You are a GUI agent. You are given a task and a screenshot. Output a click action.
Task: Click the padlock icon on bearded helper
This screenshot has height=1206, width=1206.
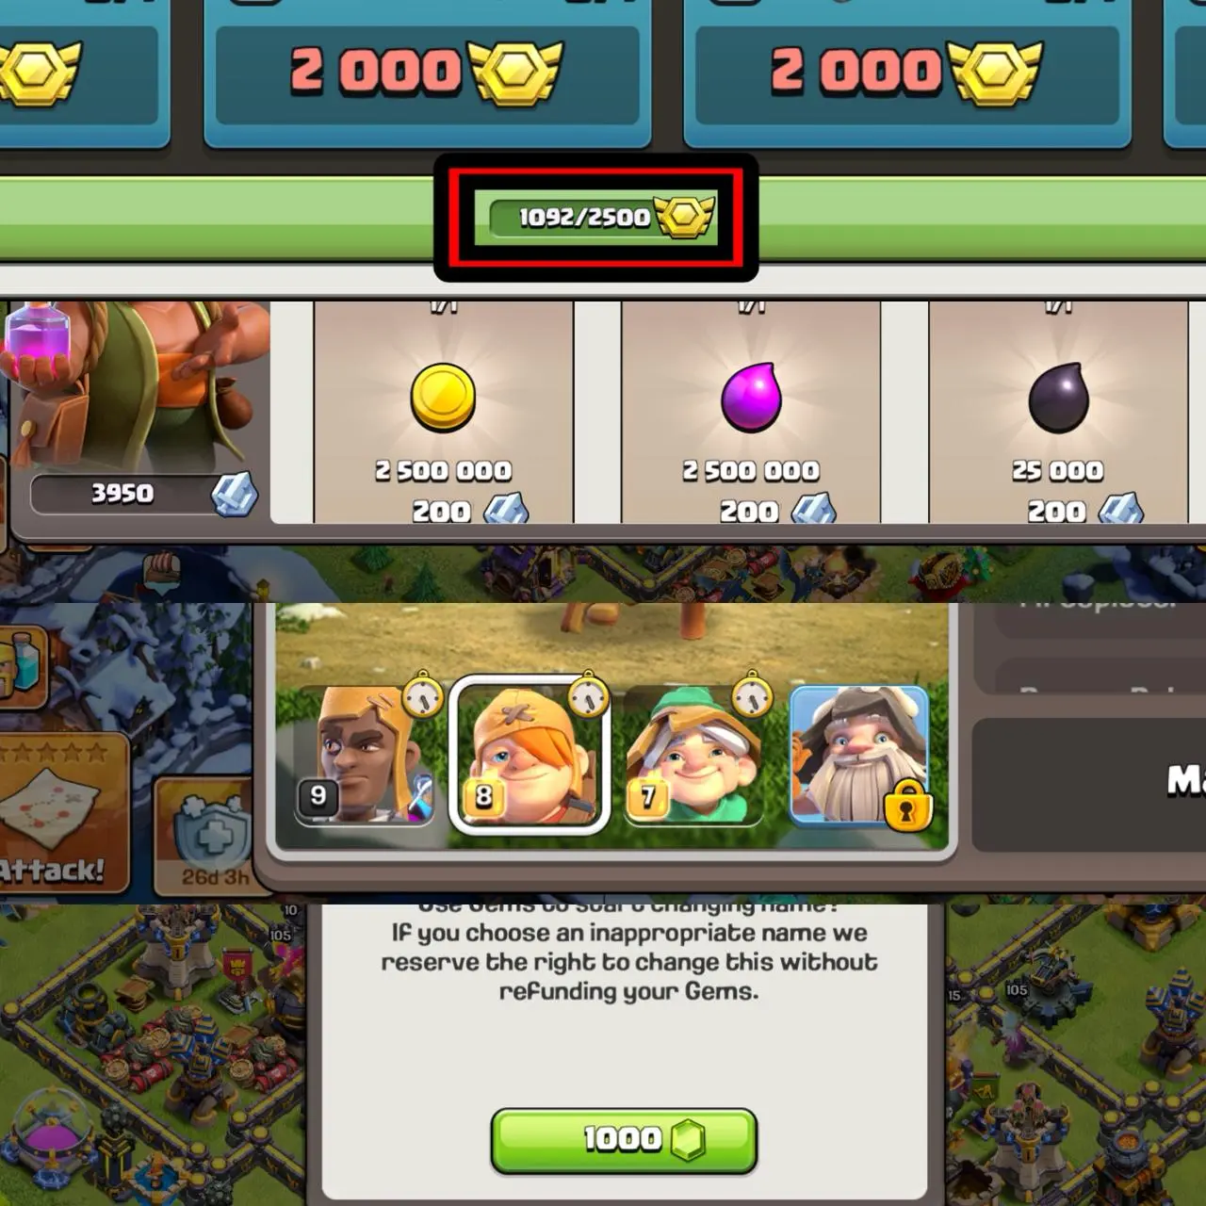(906, 806)
